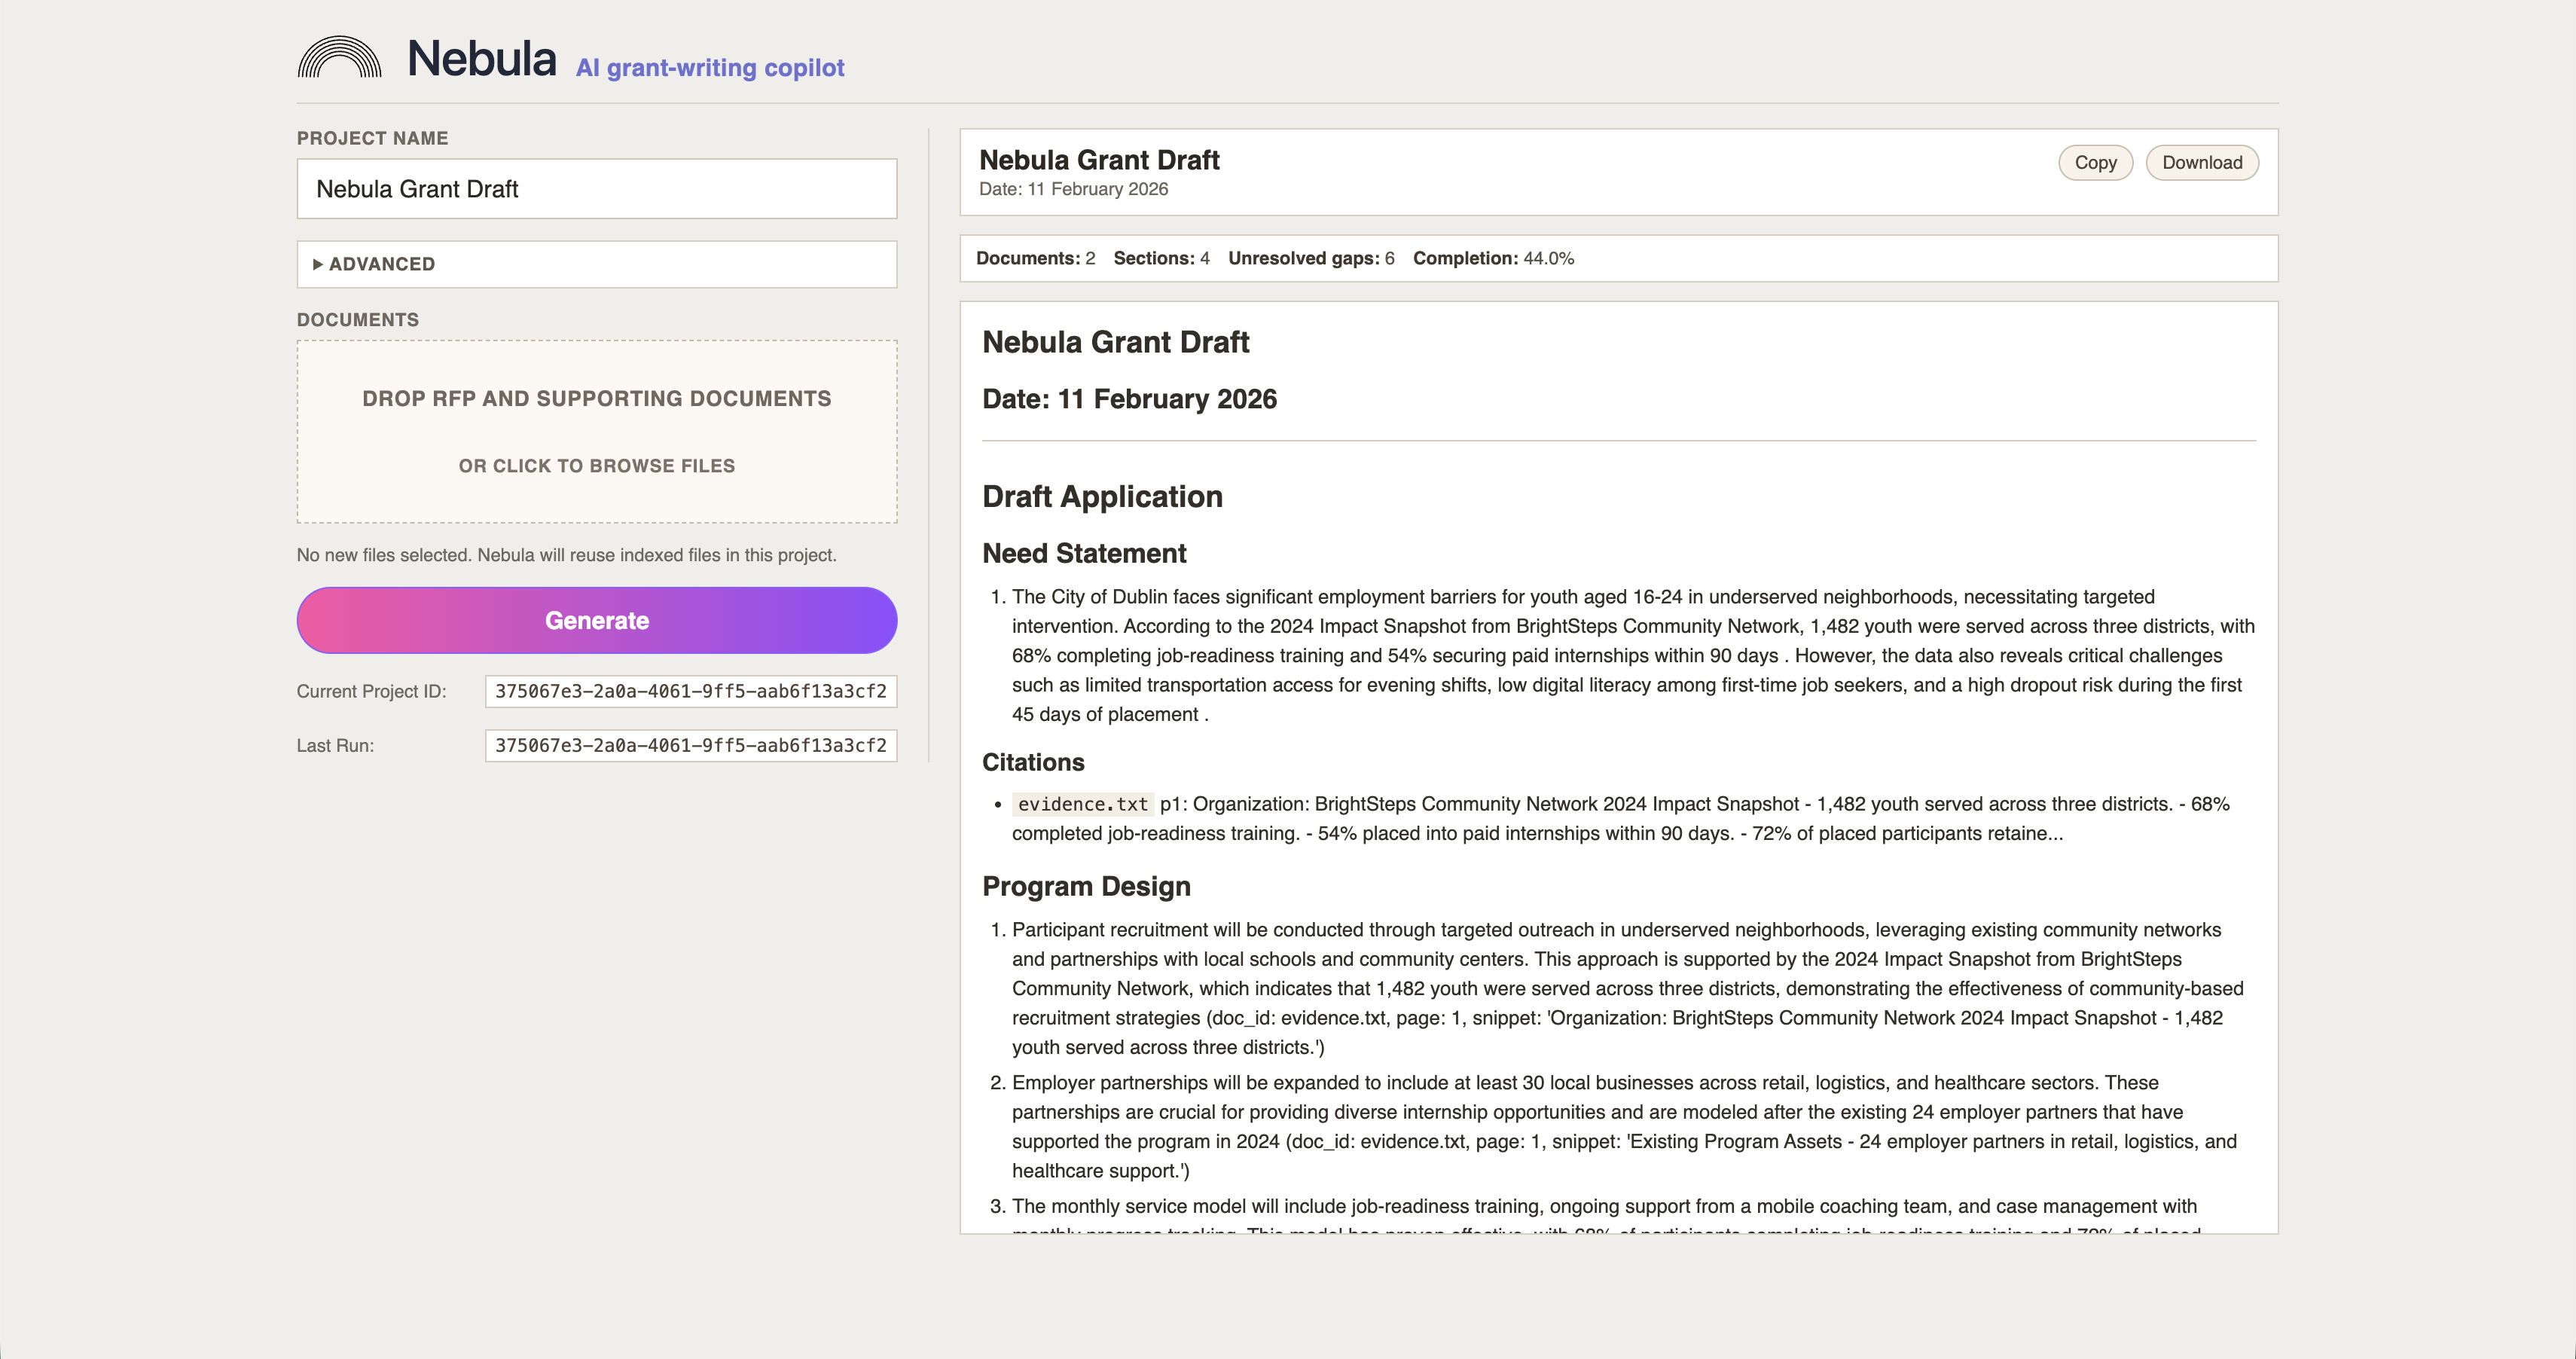Click the Completion 44.0% stat
This screenshot has height=1359, width=2576.
tap(1492, 258)
